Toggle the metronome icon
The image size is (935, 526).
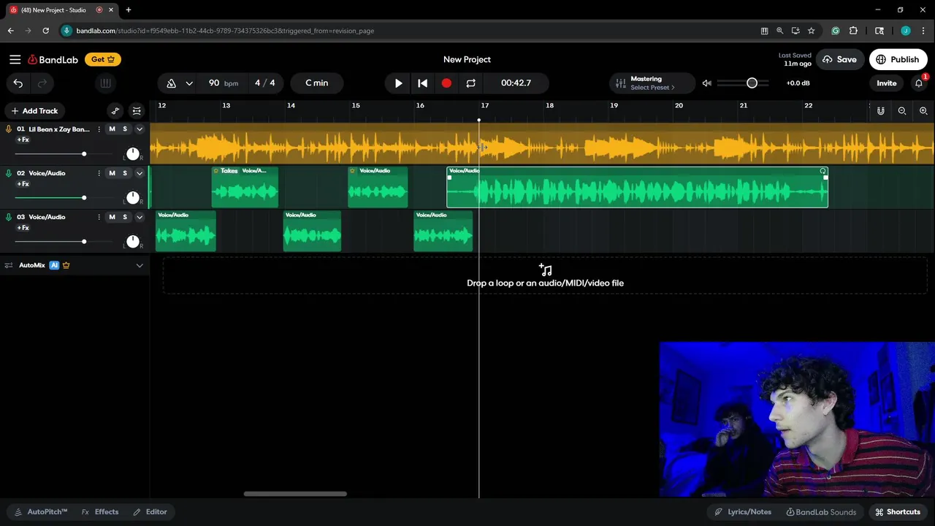(x=171, y=83)
